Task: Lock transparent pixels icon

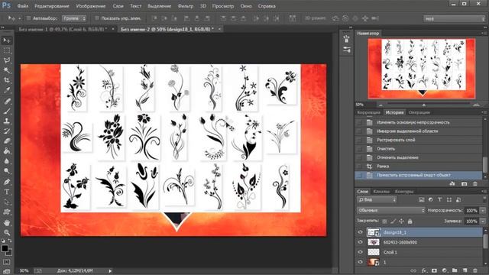Action: coord(384,221)
